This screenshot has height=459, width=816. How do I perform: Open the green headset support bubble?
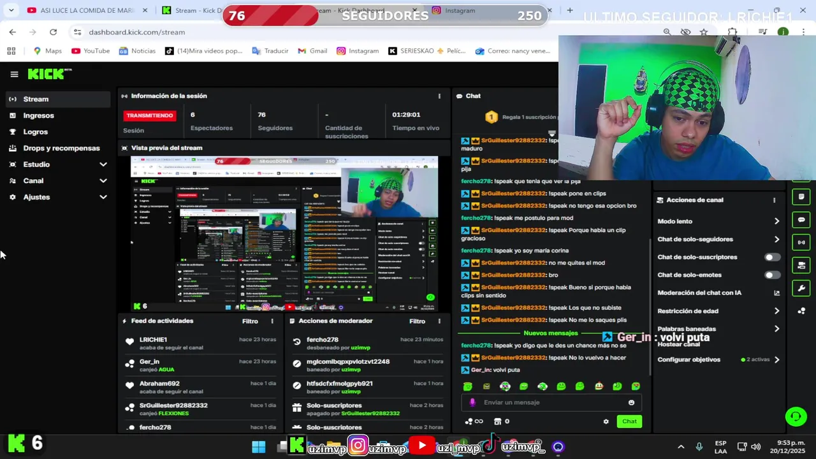pyautogui.click(x=796, y=417)
